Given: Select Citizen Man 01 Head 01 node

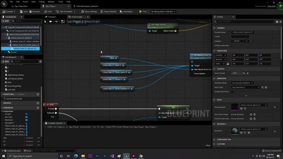Looking at the screenshot, I should coord(113,65).
